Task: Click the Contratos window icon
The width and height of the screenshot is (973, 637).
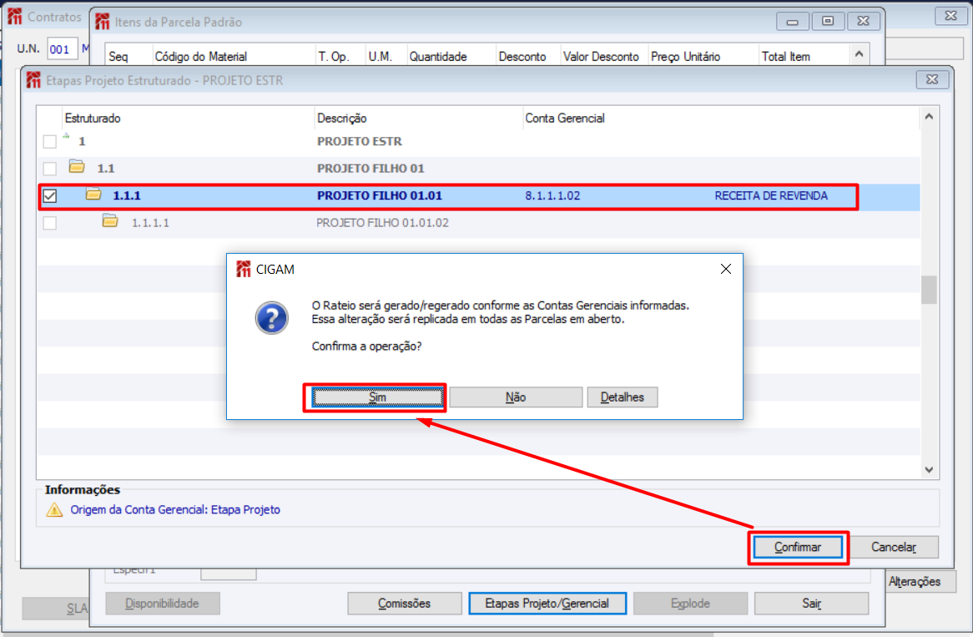Action: (x=15, y=17)
